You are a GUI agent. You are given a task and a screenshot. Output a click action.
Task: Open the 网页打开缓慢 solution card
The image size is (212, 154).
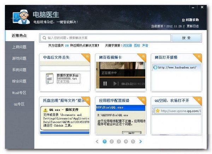click(176, 72)
